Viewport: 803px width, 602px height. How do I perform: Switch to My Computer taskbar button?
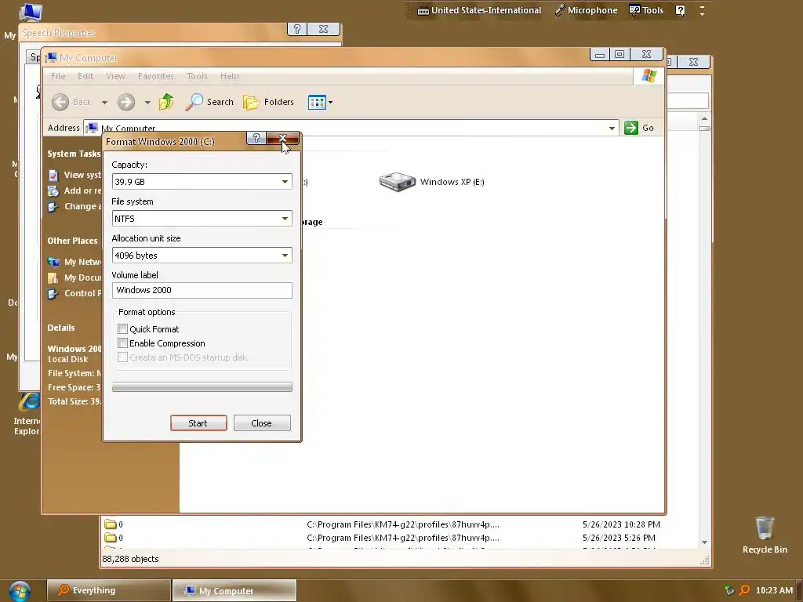(x=234, y=591)
